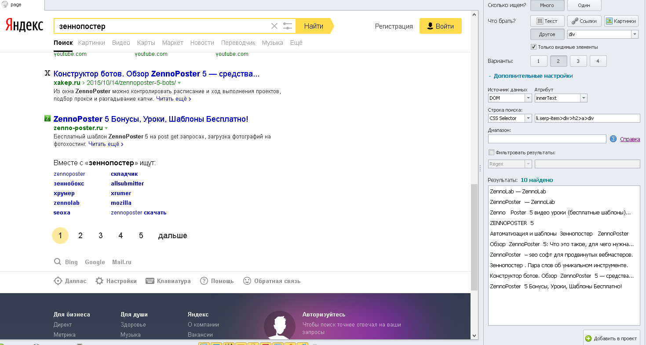Image resolution: width=646 pixels, height=345 pixels.
Task: Open the Источник данных DOM dropdown
Action: [528, 98]
